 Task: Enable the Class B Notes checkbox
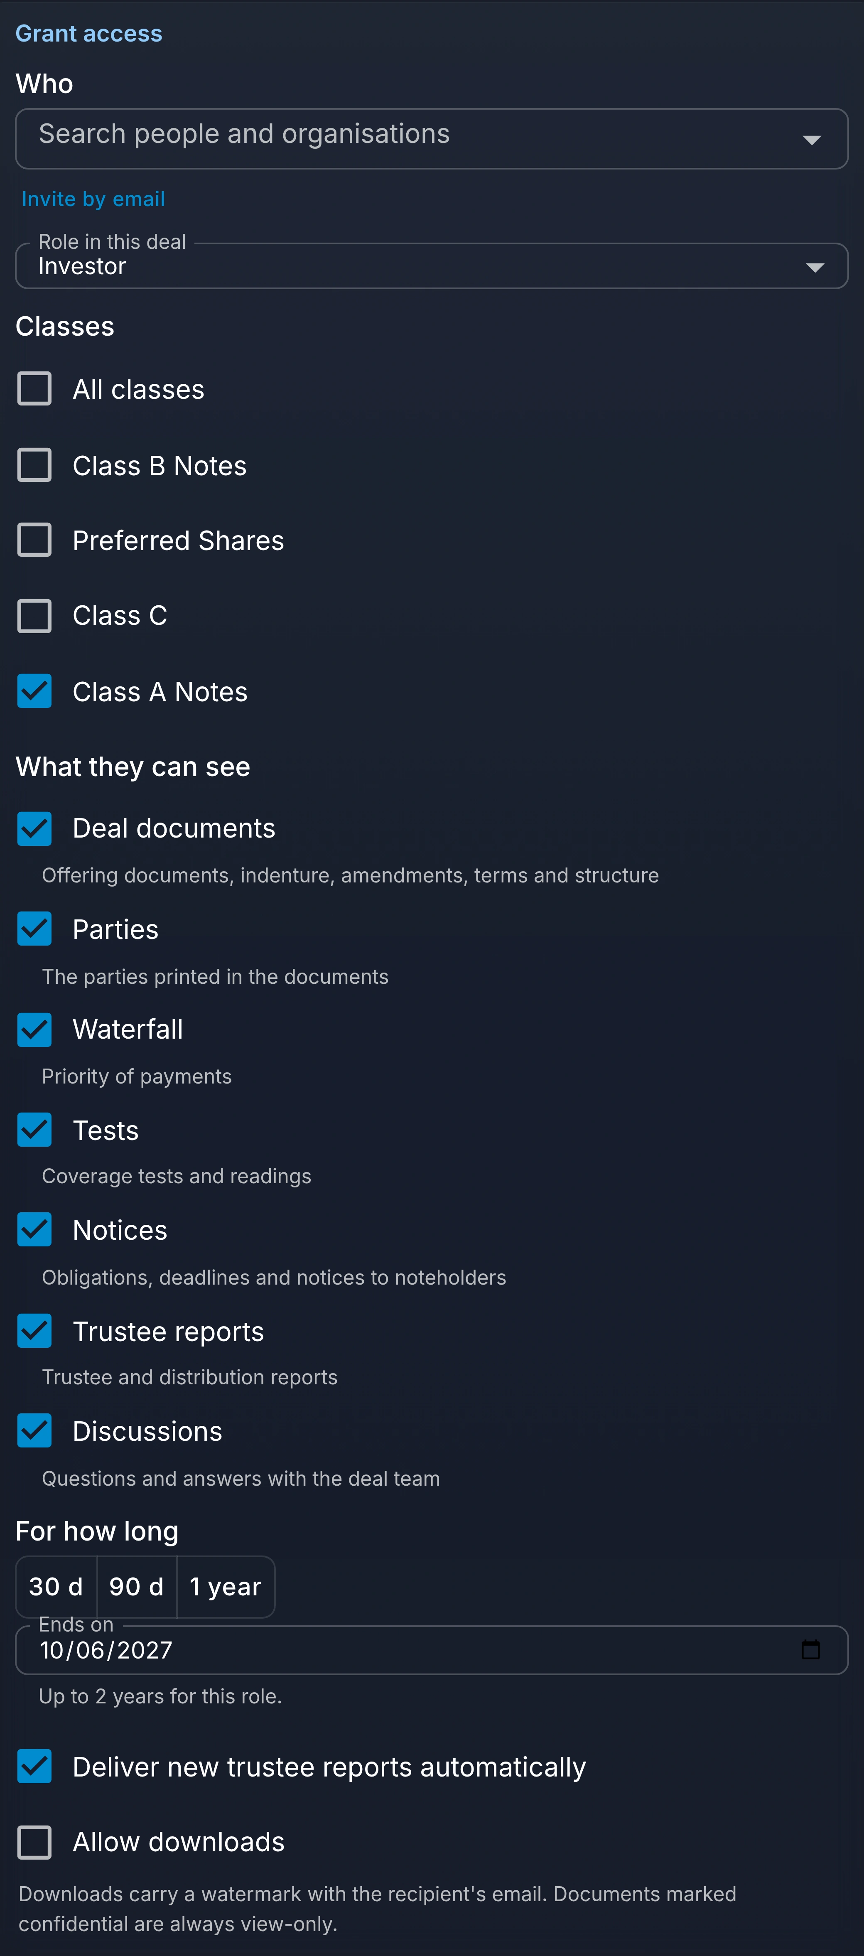[x=34, y=465]
